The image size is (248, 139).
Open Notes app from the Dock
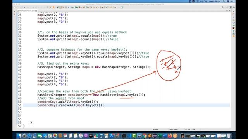(76, 136)
